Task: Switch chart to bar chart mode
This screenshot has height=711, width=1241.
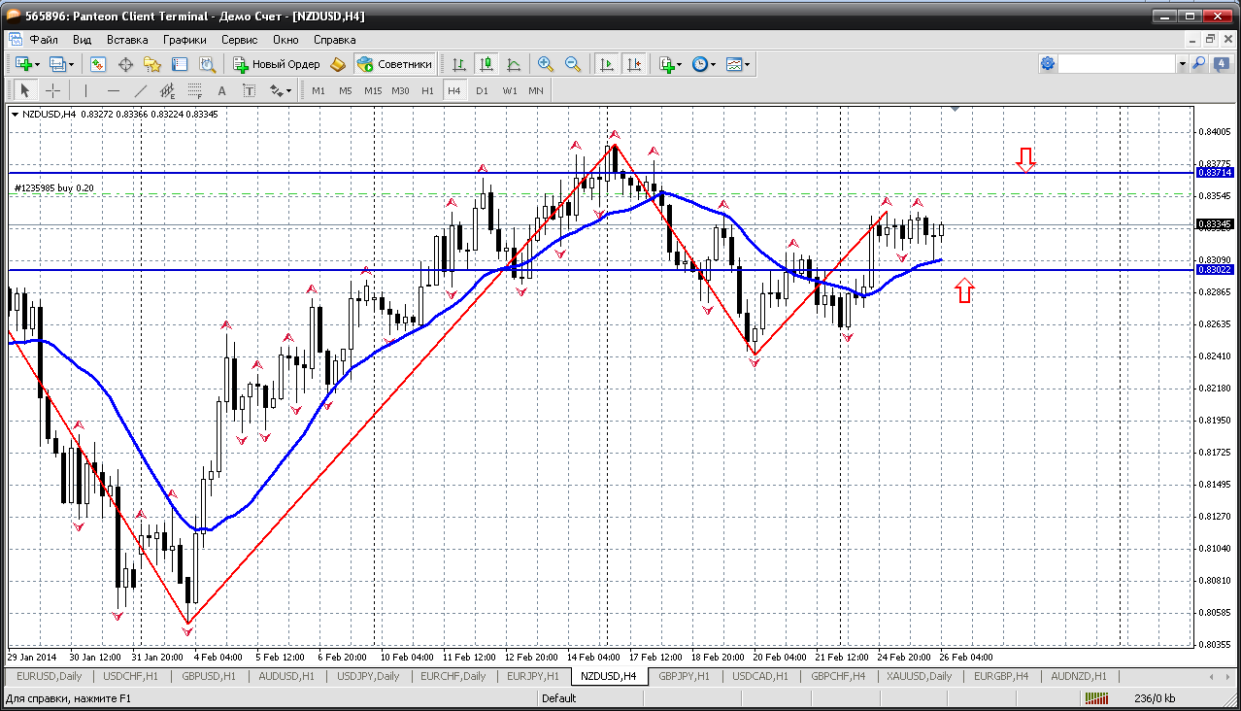Action: click(458, 64)
